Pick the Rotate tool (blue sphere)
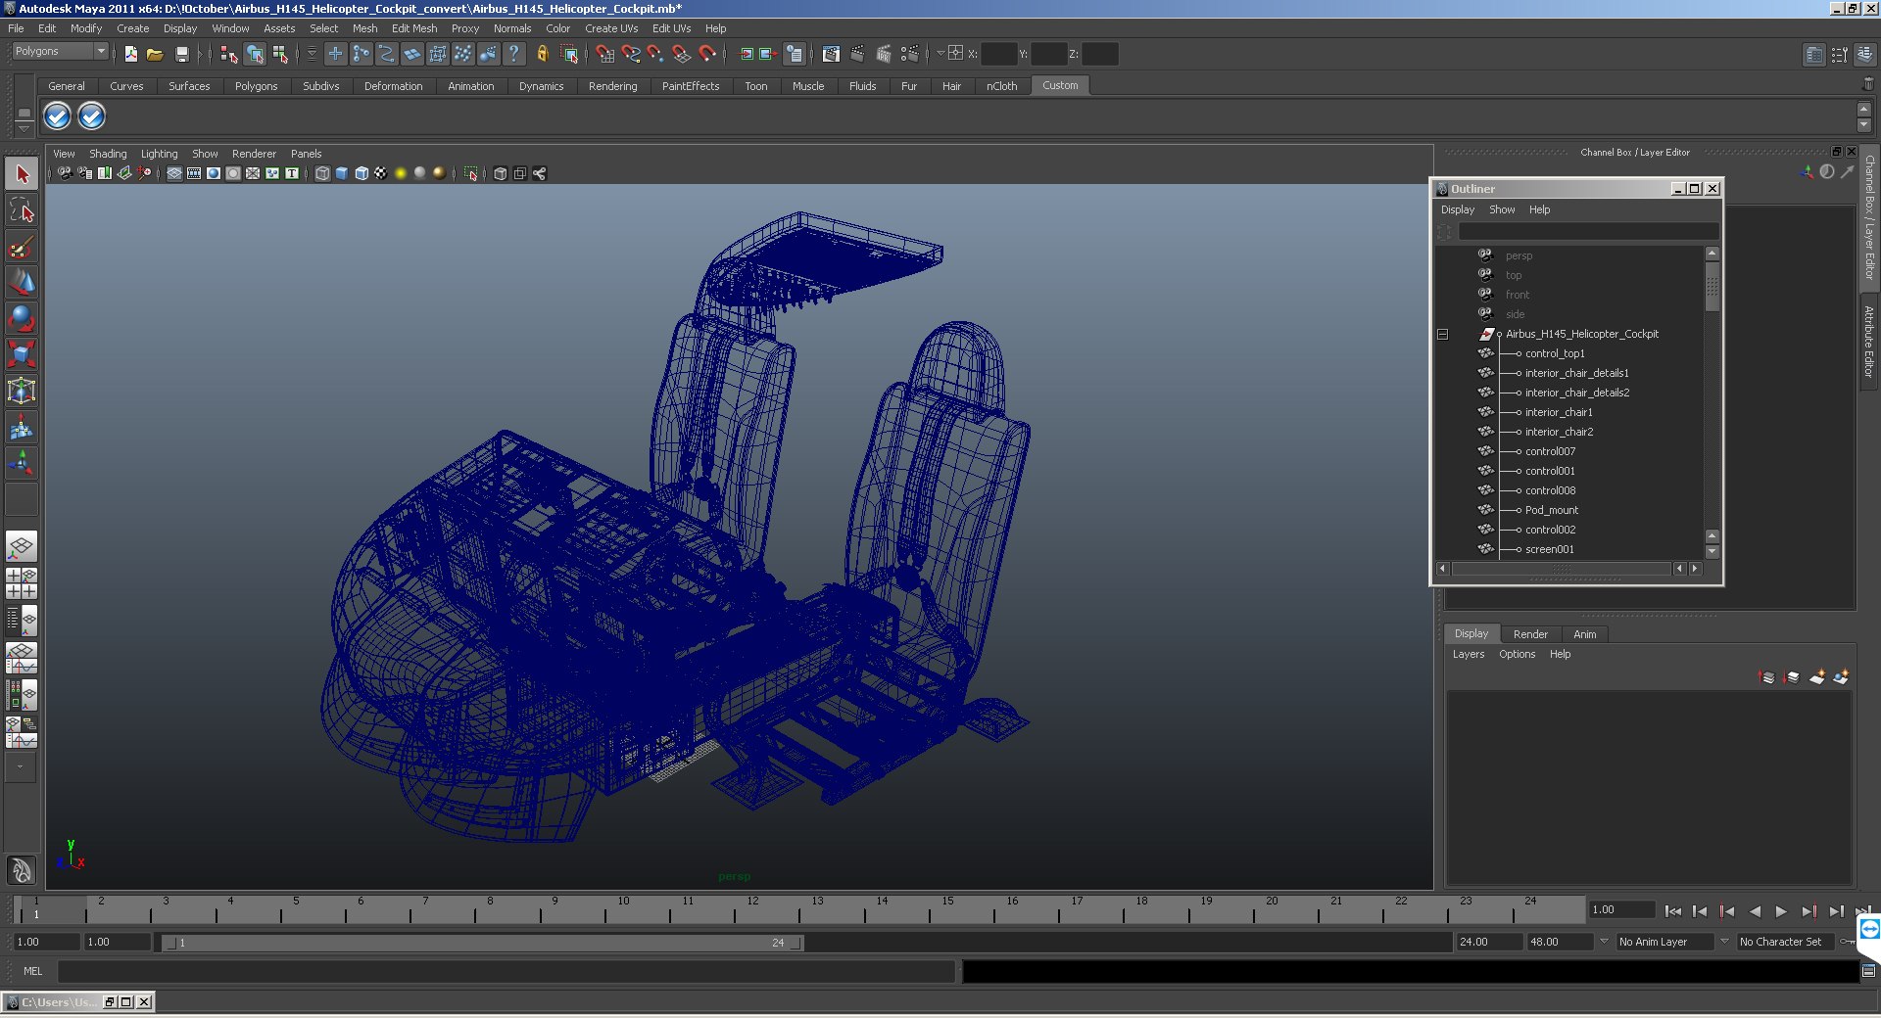This screenshot has height=1018, width=1881. coord(22,318)
